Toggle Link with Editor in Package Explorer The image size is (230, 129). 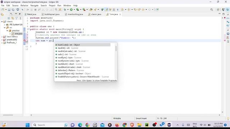(x=13, y=18)
